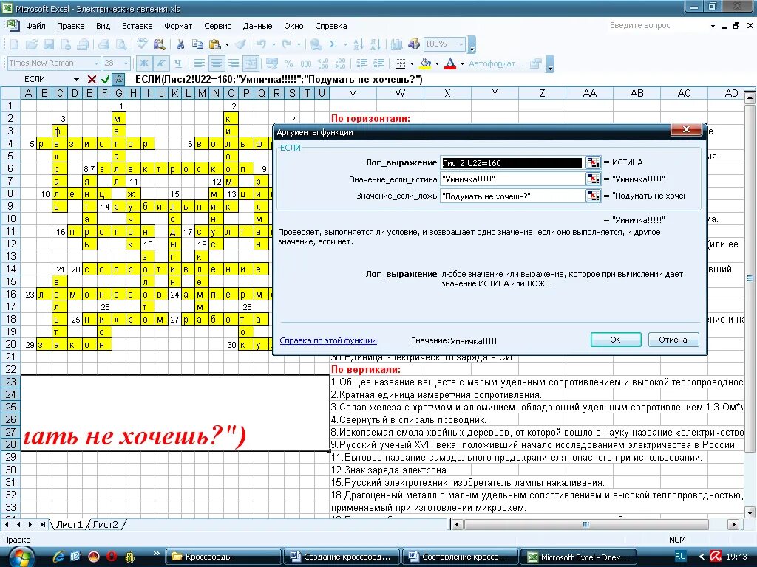The image size is (757, 567).
Task: Click the Open file icon
Action: pos(31,44)
